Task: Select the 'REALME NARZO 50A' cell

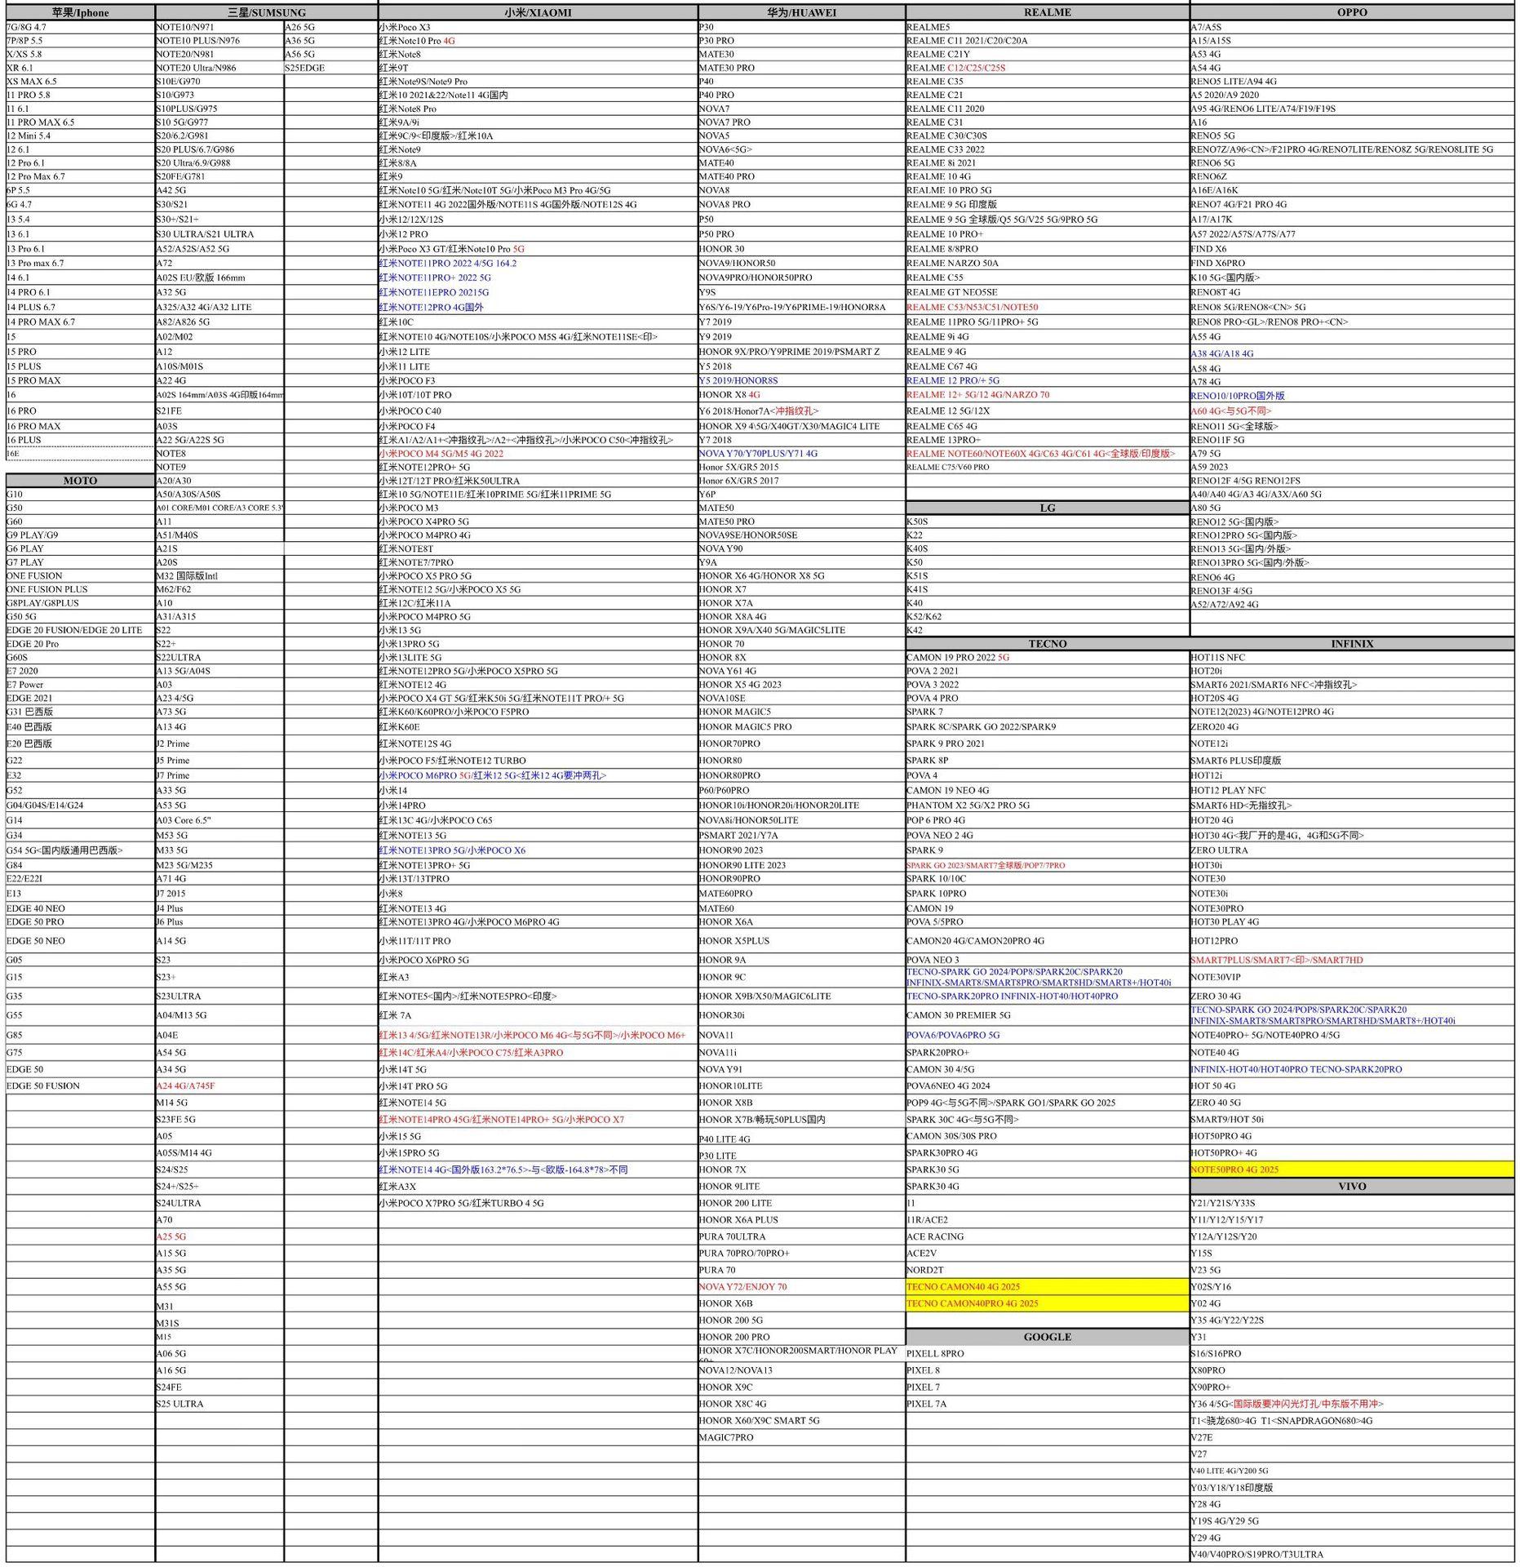Action: [x=1048, y=263]
